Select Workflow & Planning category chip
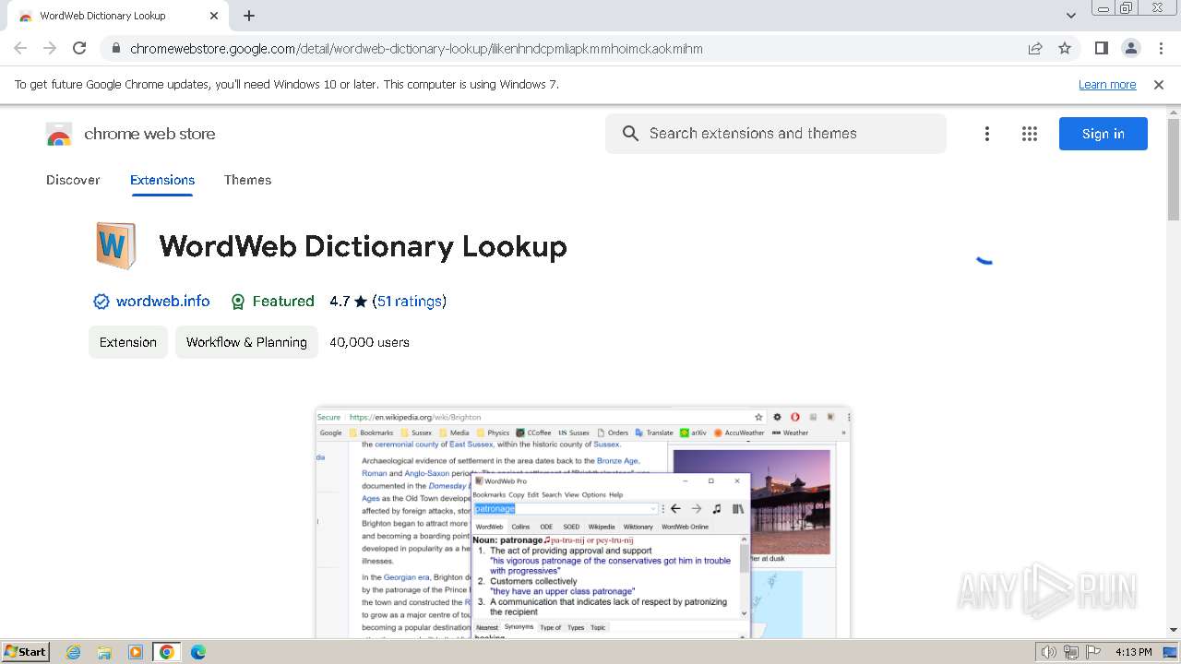Viewport: 1181px width, 664px height. coord(246,342)
